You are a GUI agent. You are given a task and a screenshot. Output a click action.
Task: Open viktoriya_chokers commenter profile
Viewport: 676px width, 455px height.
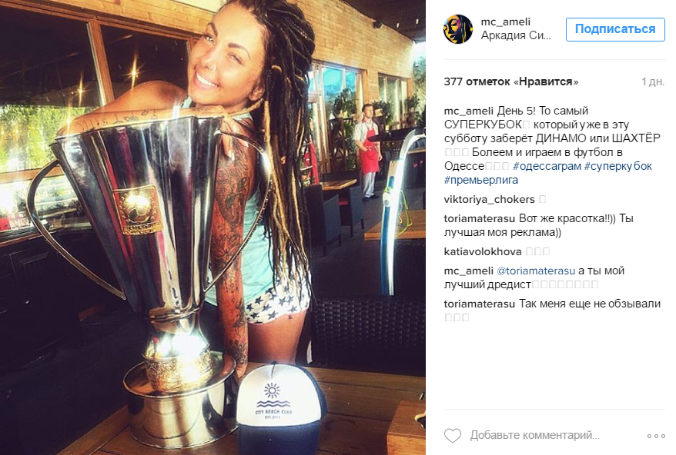click(490, 199)
